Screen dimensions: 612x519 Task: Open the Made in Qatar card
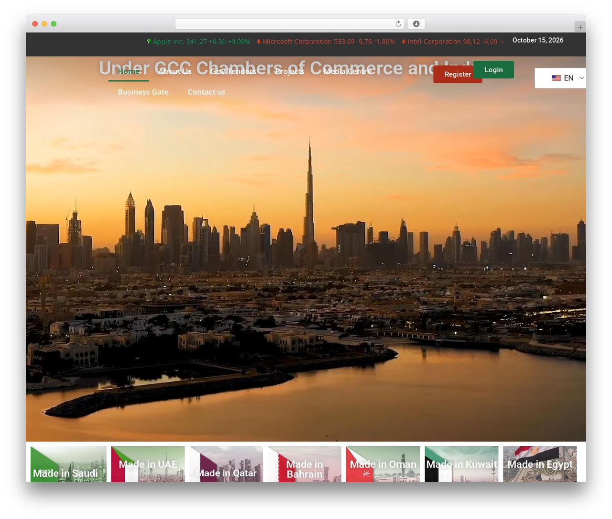(x=226, y=464)
